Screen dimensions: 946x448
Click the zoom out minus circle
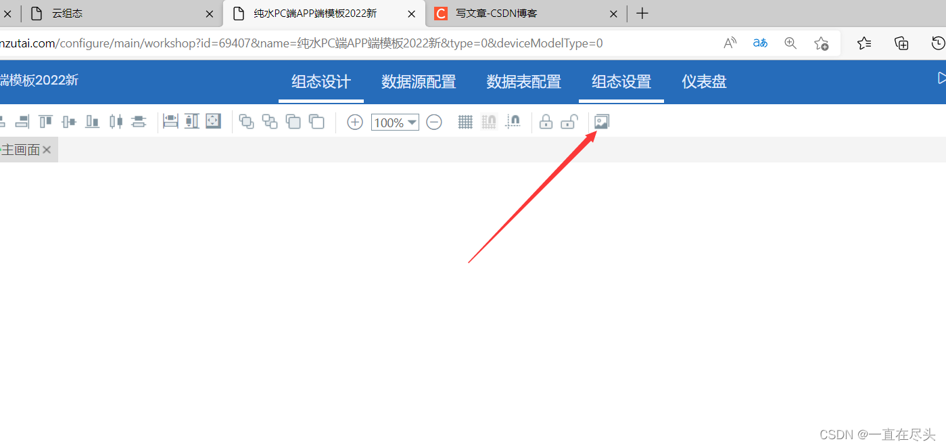coord(434,122)
